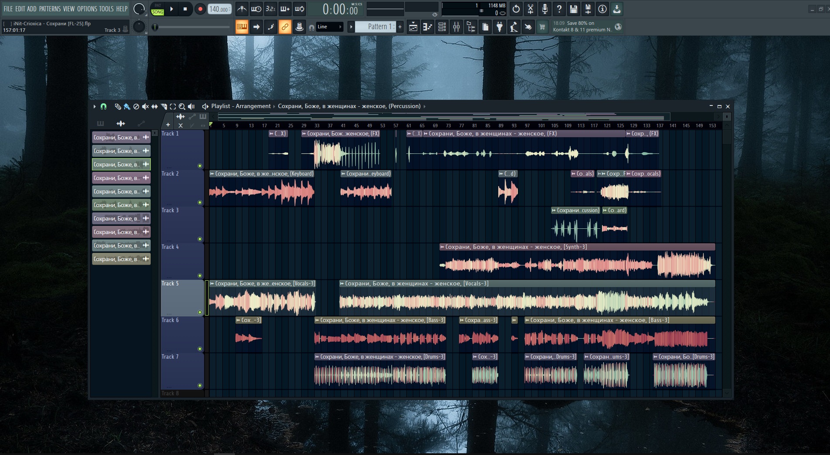The image size is (830, 455).
Task: Start playback with the Play button
Action: [x=172, y=9]
